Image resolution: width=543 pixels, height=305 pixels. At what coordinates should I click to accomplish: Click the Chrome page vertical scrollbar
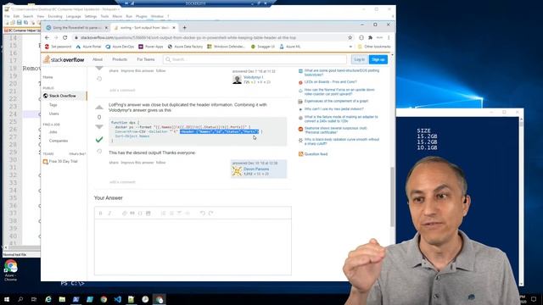392,197
